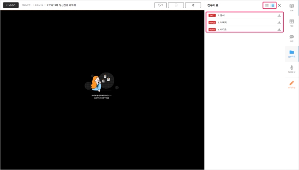
Task: Download the '1. 비디오' VIDEO file
Action: tap(279, 30)
